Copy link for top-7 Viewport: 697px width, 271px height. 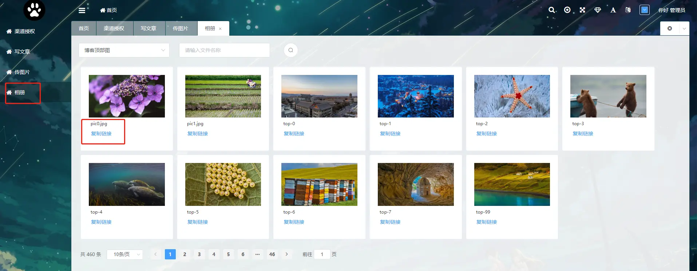coord(390,222)
